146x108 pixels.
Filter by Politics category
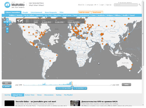tap(12, 15)
